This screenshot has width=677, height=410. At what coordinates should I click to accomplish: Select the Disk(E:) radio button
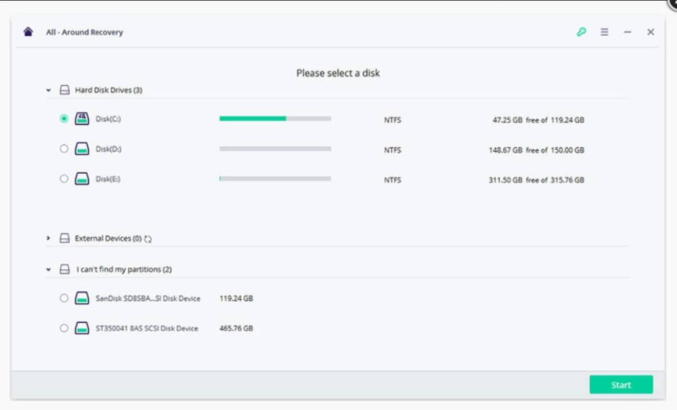tap(64, 179)
